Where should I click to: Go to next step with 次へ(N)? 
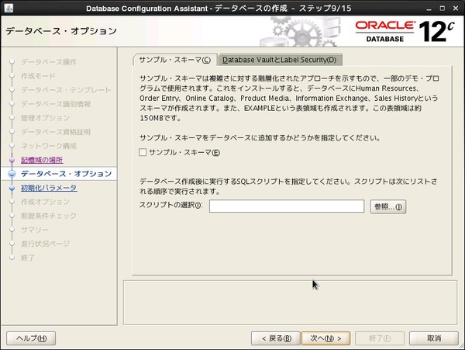point(325,338)
